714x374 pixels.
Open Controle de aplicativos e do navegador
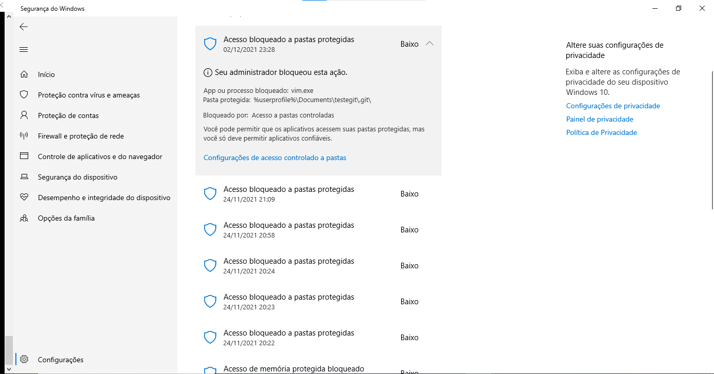point(95,156)
